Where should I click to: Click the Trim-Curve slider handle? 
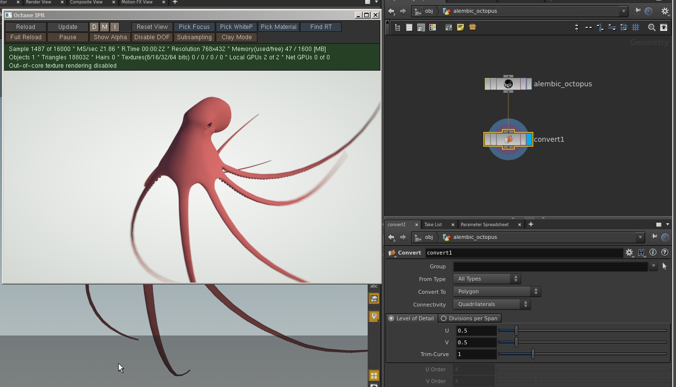[x=533, y=354]
